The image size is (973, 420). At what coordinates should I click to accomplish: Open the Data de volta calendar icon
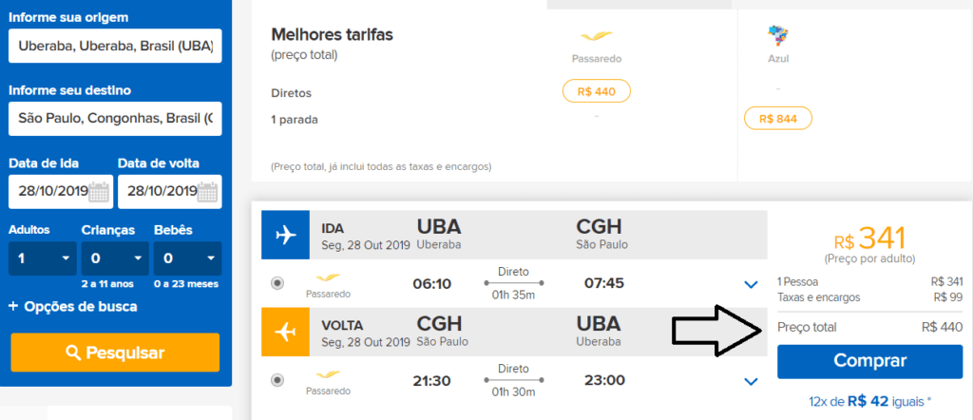point(208,192)
